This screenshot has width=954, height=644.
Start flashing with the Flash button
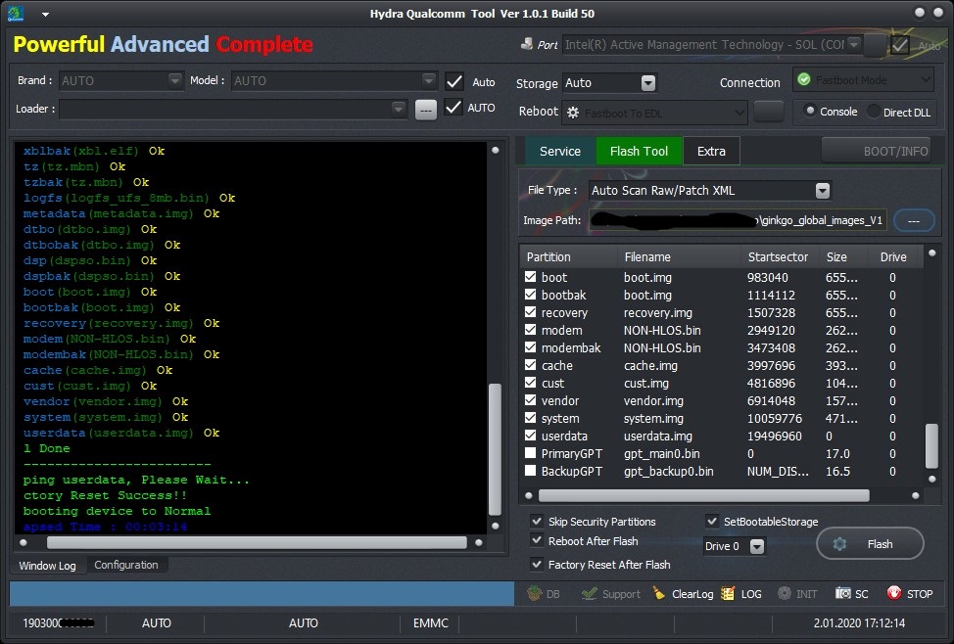pos(870,543)
